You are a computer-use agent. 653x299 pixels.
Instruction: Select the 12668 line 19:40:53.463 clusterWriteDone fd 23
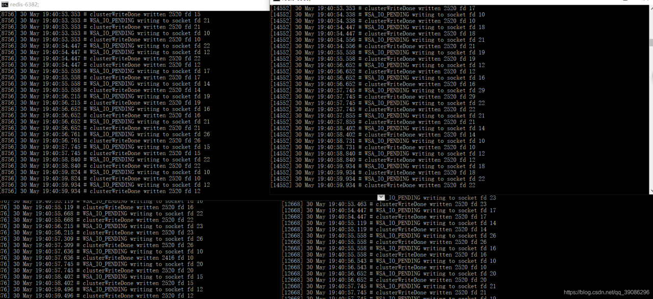[x=384, y=204]
